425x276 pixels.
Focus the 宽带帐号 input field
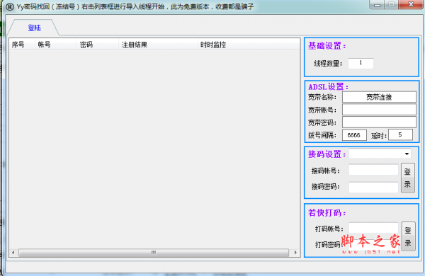point(379,110)
